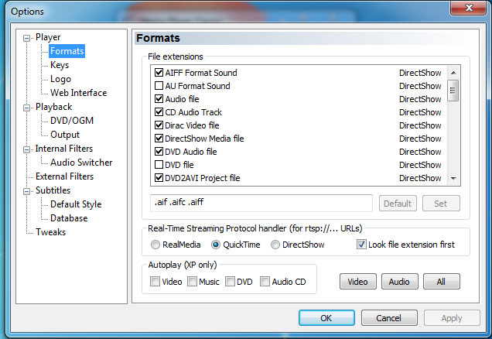
Task: Collapse the Internal Filters tree node
Action: click(x=27, y=149)
